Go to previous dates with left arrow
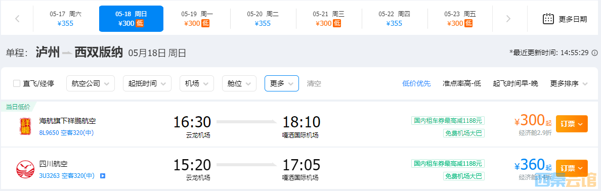The height and width of the screenshot is (191, 601). pyautogui.click(x=17, y=19)
